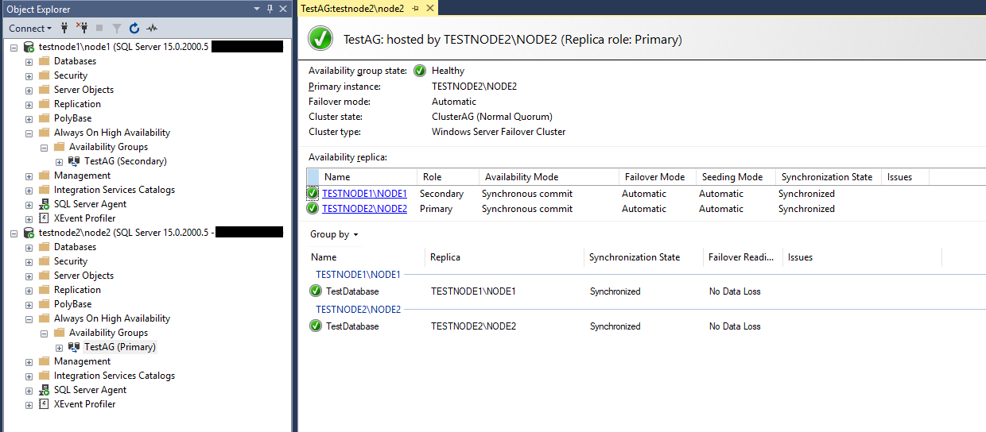
Task: Sort replicas by Synchronization State column header
Action: pos(827,177)
